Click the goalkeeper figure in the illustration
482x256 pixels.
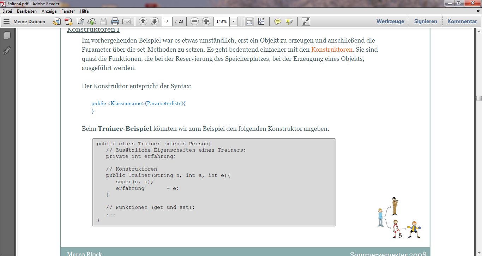[414, 230]
